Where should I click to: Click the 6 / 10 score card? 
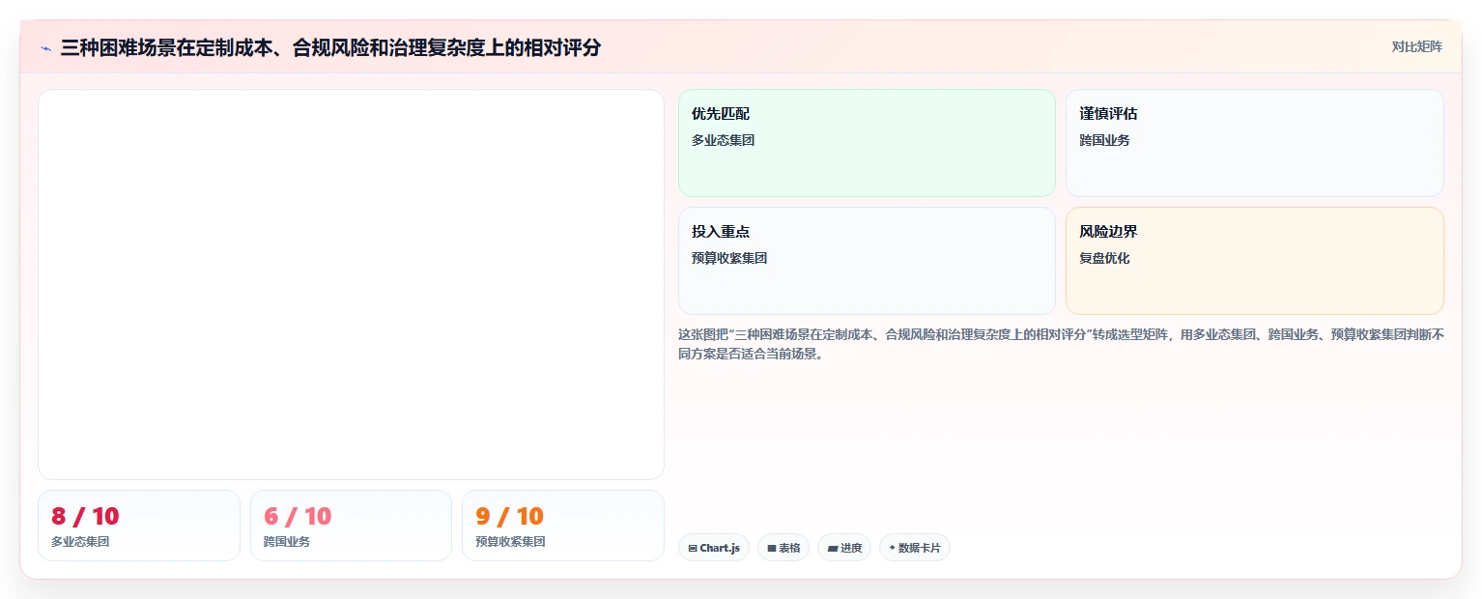351,526
